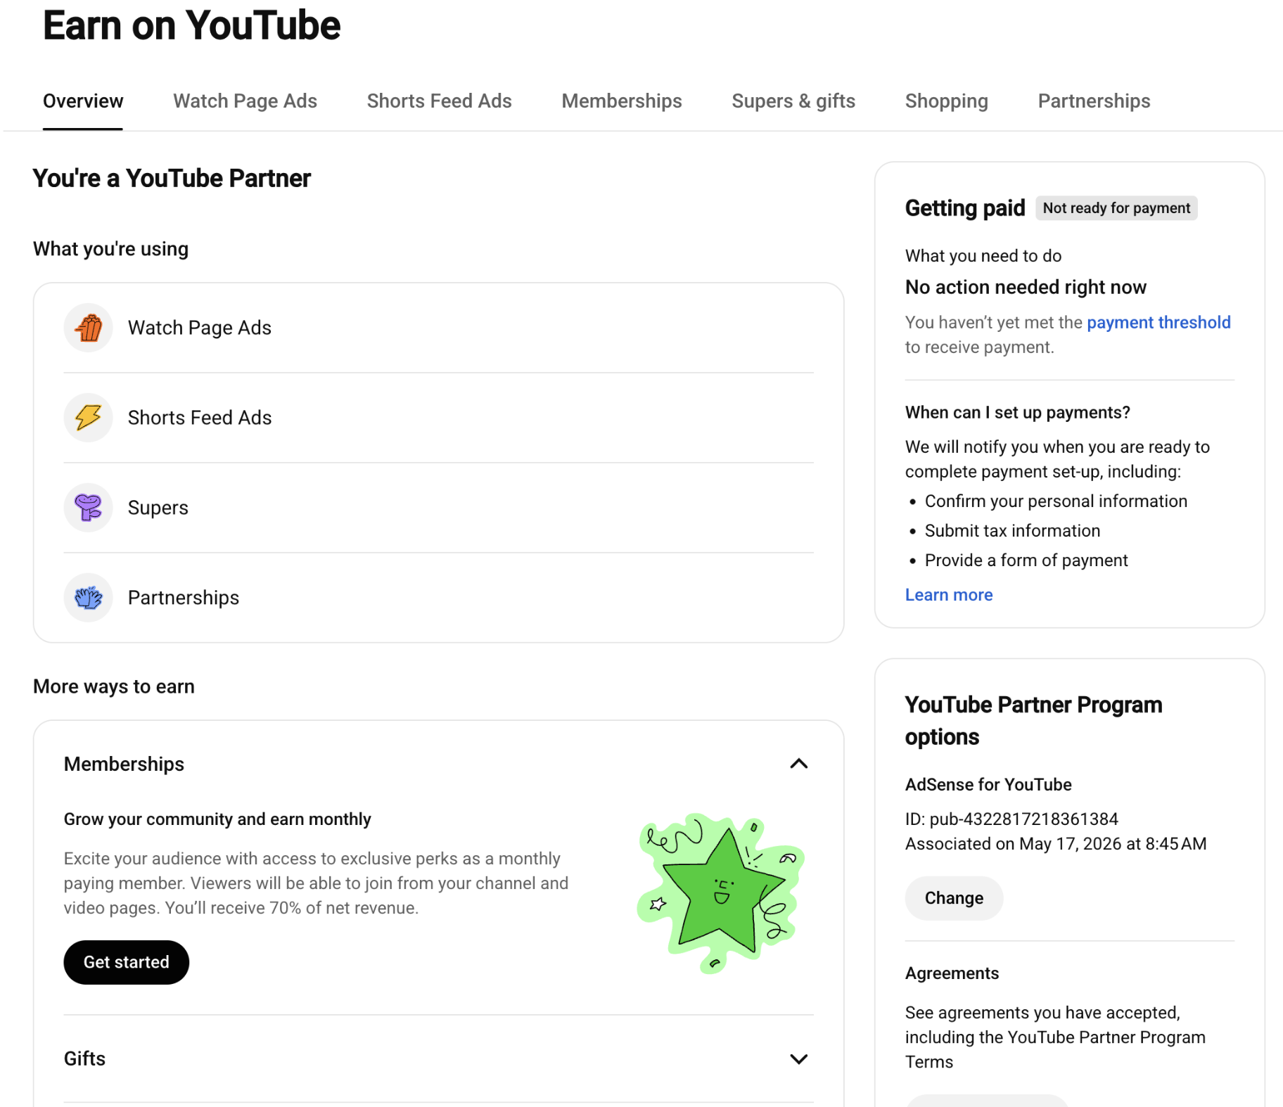1283x1107 pixels.
Task: Go to the Memberships tab
Action: click(622, 101)
